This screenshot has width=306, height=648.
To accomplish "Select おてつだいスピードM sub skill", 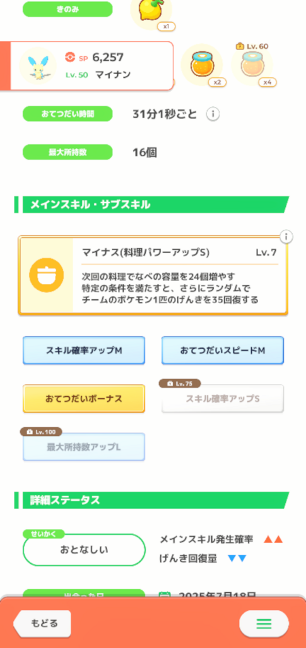I will tap(222, 351).
